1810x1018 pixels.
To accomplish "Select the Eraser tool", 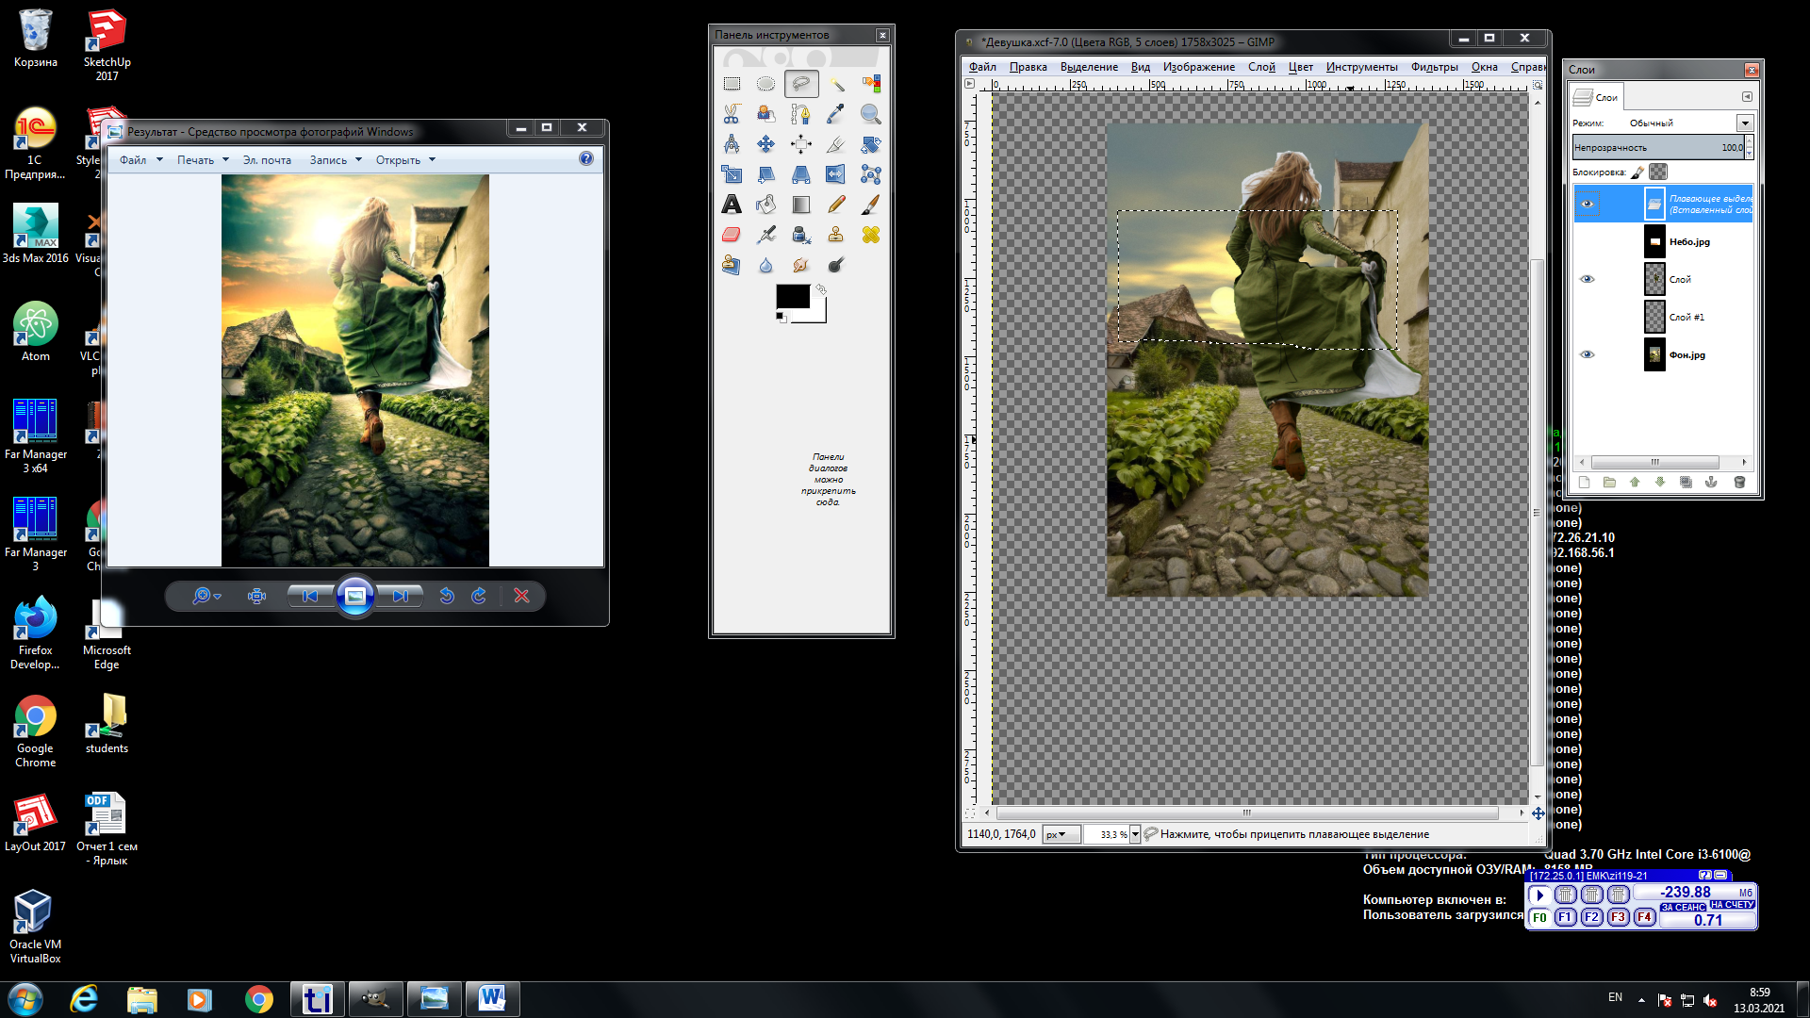I will point(732,235).
